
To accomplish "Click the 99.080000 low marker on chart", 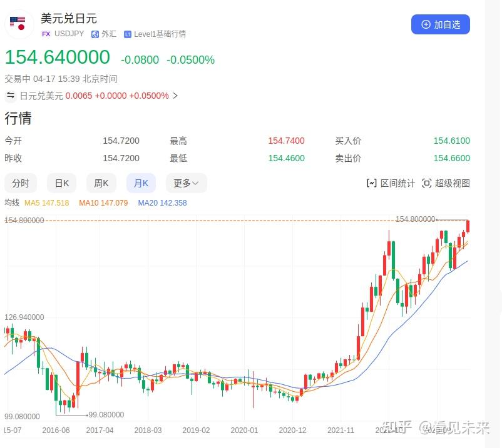I will pyautogui.click(x=106, y=415).
